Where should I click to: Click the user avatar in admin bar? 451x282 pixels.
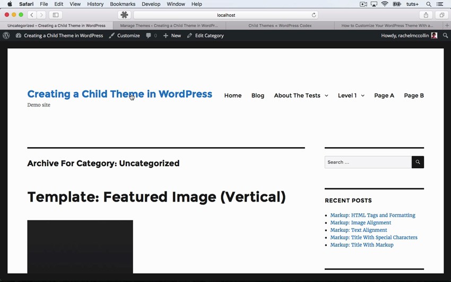pyautogui.click(x=435, y=35)
